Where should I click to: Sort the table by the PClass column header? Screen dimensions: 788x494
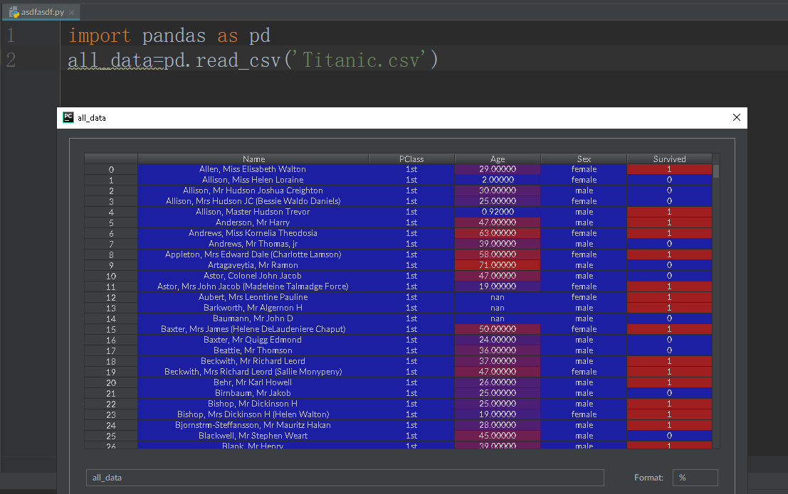411,158
